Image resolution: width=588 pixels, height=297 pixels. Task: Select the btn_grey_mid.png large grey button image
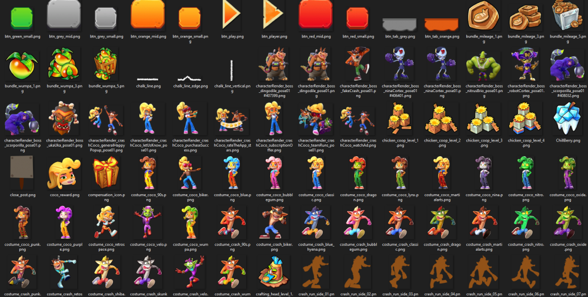(x=64, y=15)
